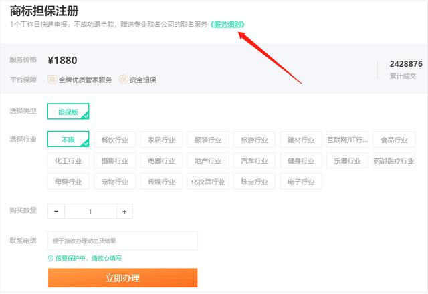Pick 摄影行业 industry button
The width and height of the screenshot is (428, 294).
click(115, 160)
